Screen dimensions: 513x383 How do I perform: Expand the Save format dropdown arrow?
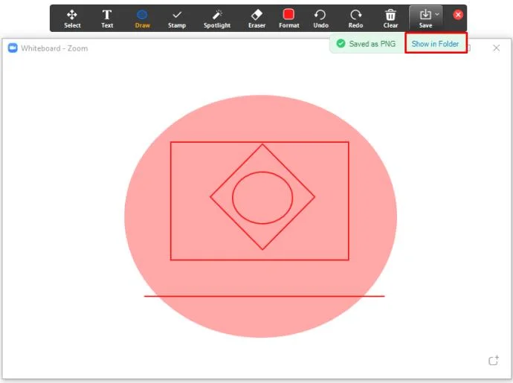point(437,14)
